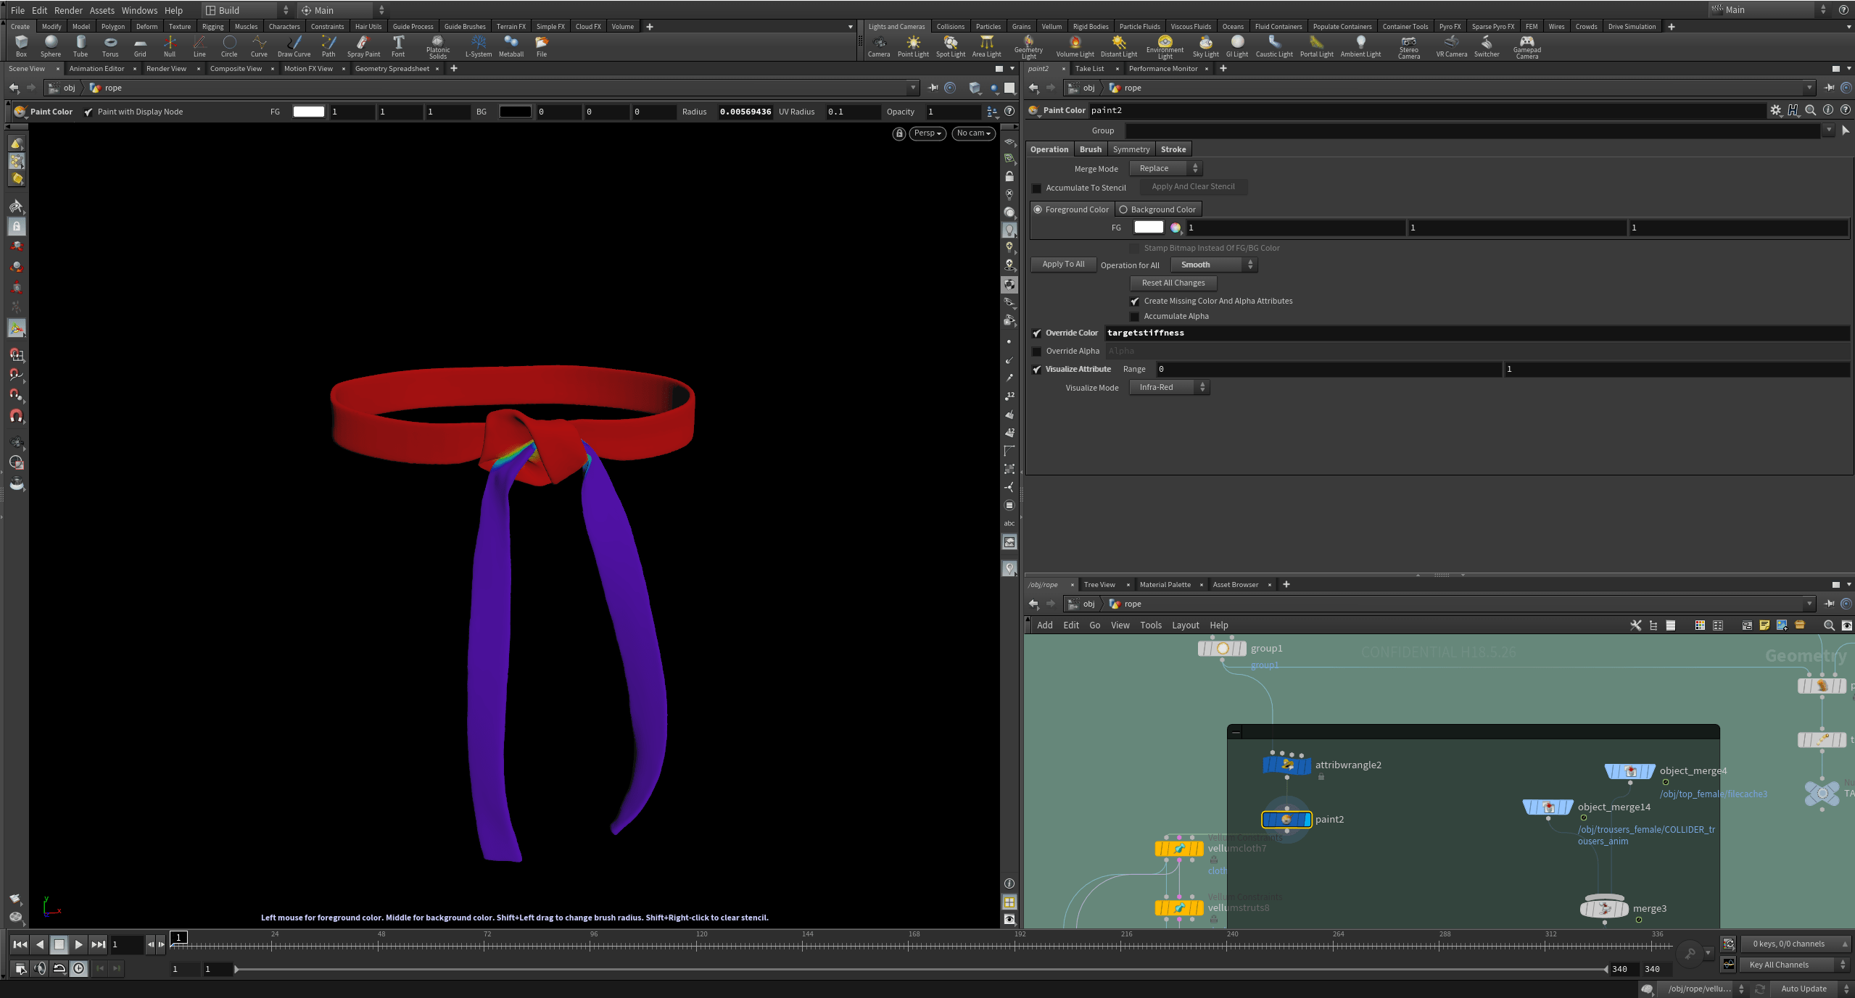Change Visualize Mode via Infra-Red dropdown
This screenshot has width=1855, height=998.
tap(1168, 387)
